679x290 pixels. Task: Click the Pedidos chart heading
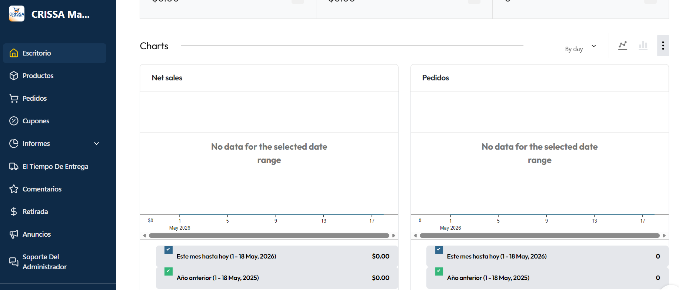tap(436, 78)
